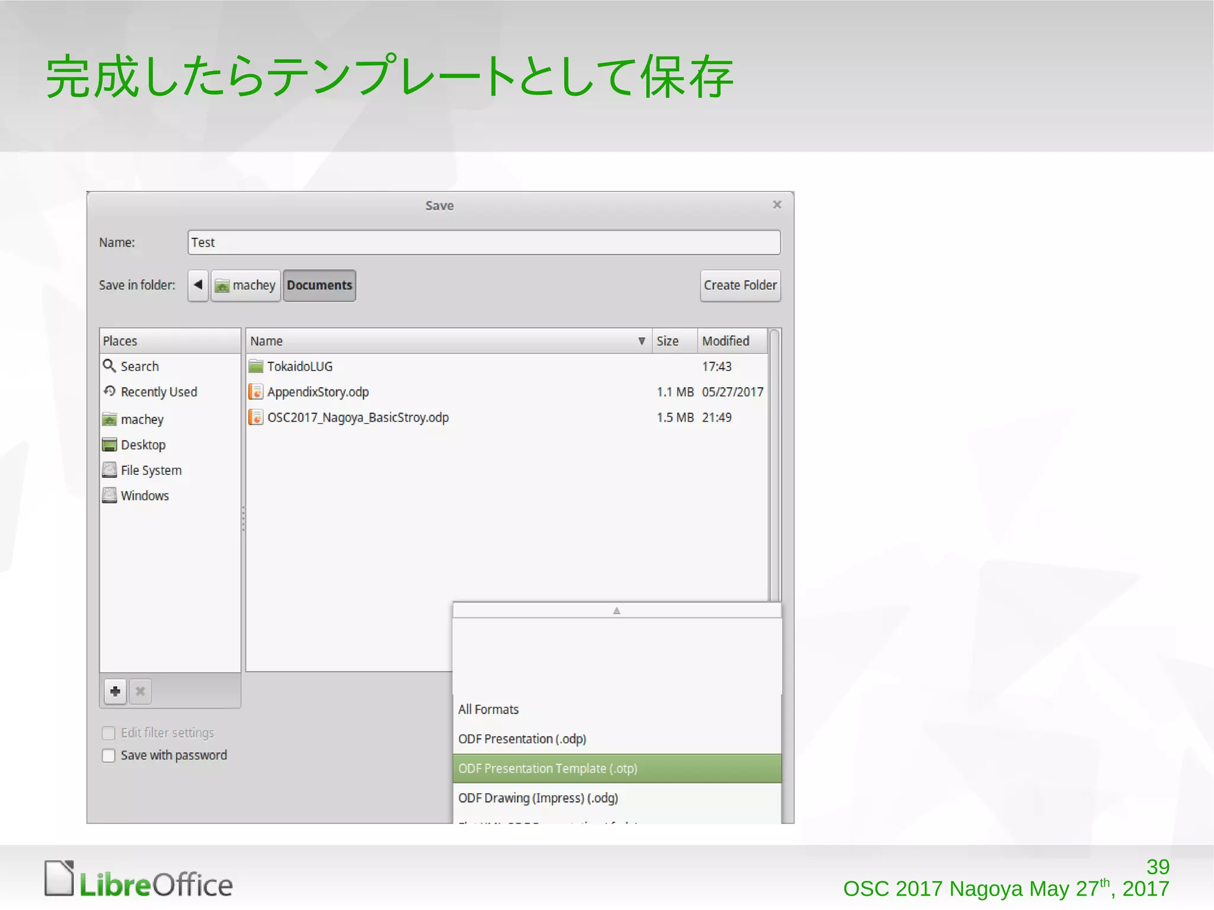Screen dimensions: 1214x910
Task: Click the 1.5 MB size cell
Action: (x=675, y=417)
